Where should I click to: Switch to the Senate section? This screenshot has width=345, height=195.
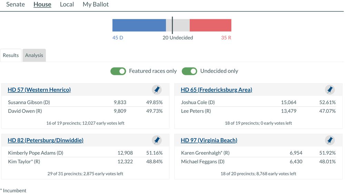[16, 4]
